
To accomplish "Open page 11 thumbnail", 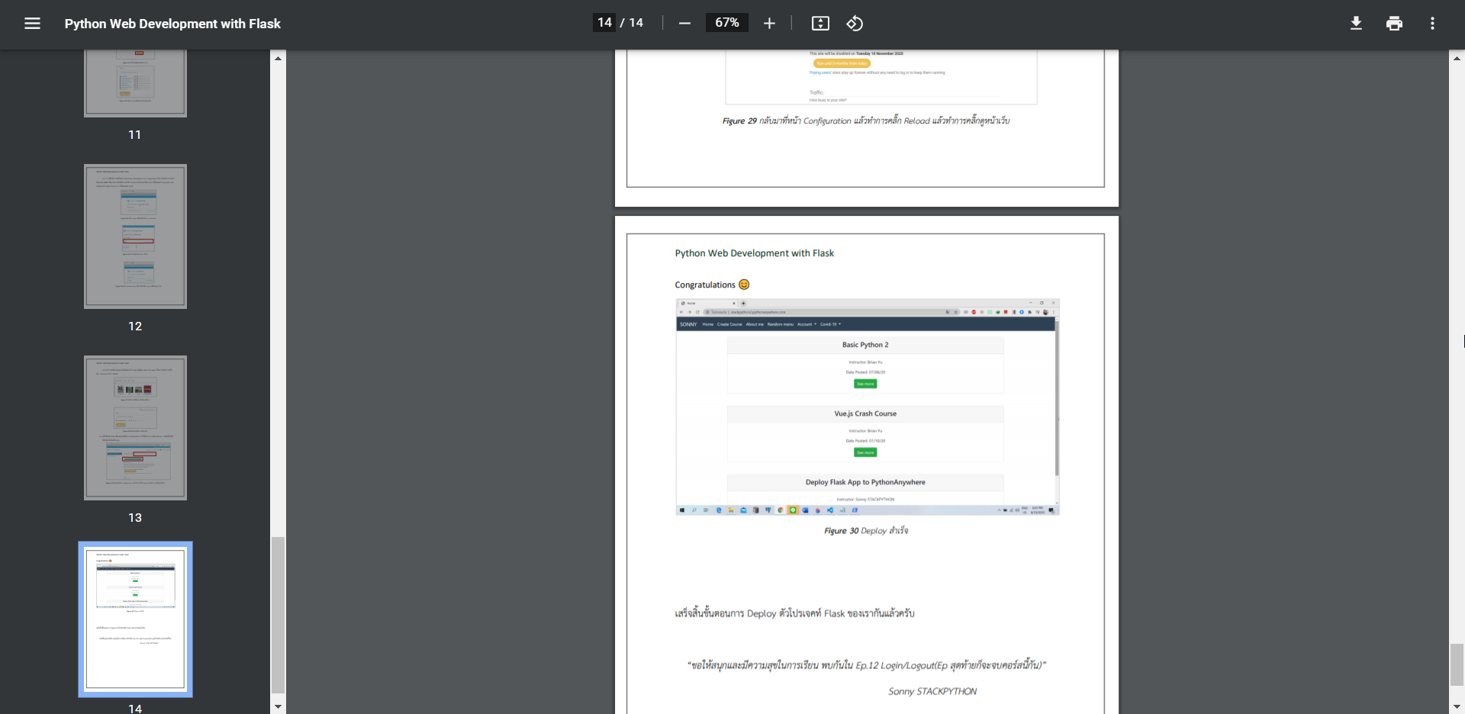I will click(x=135, y=83).
